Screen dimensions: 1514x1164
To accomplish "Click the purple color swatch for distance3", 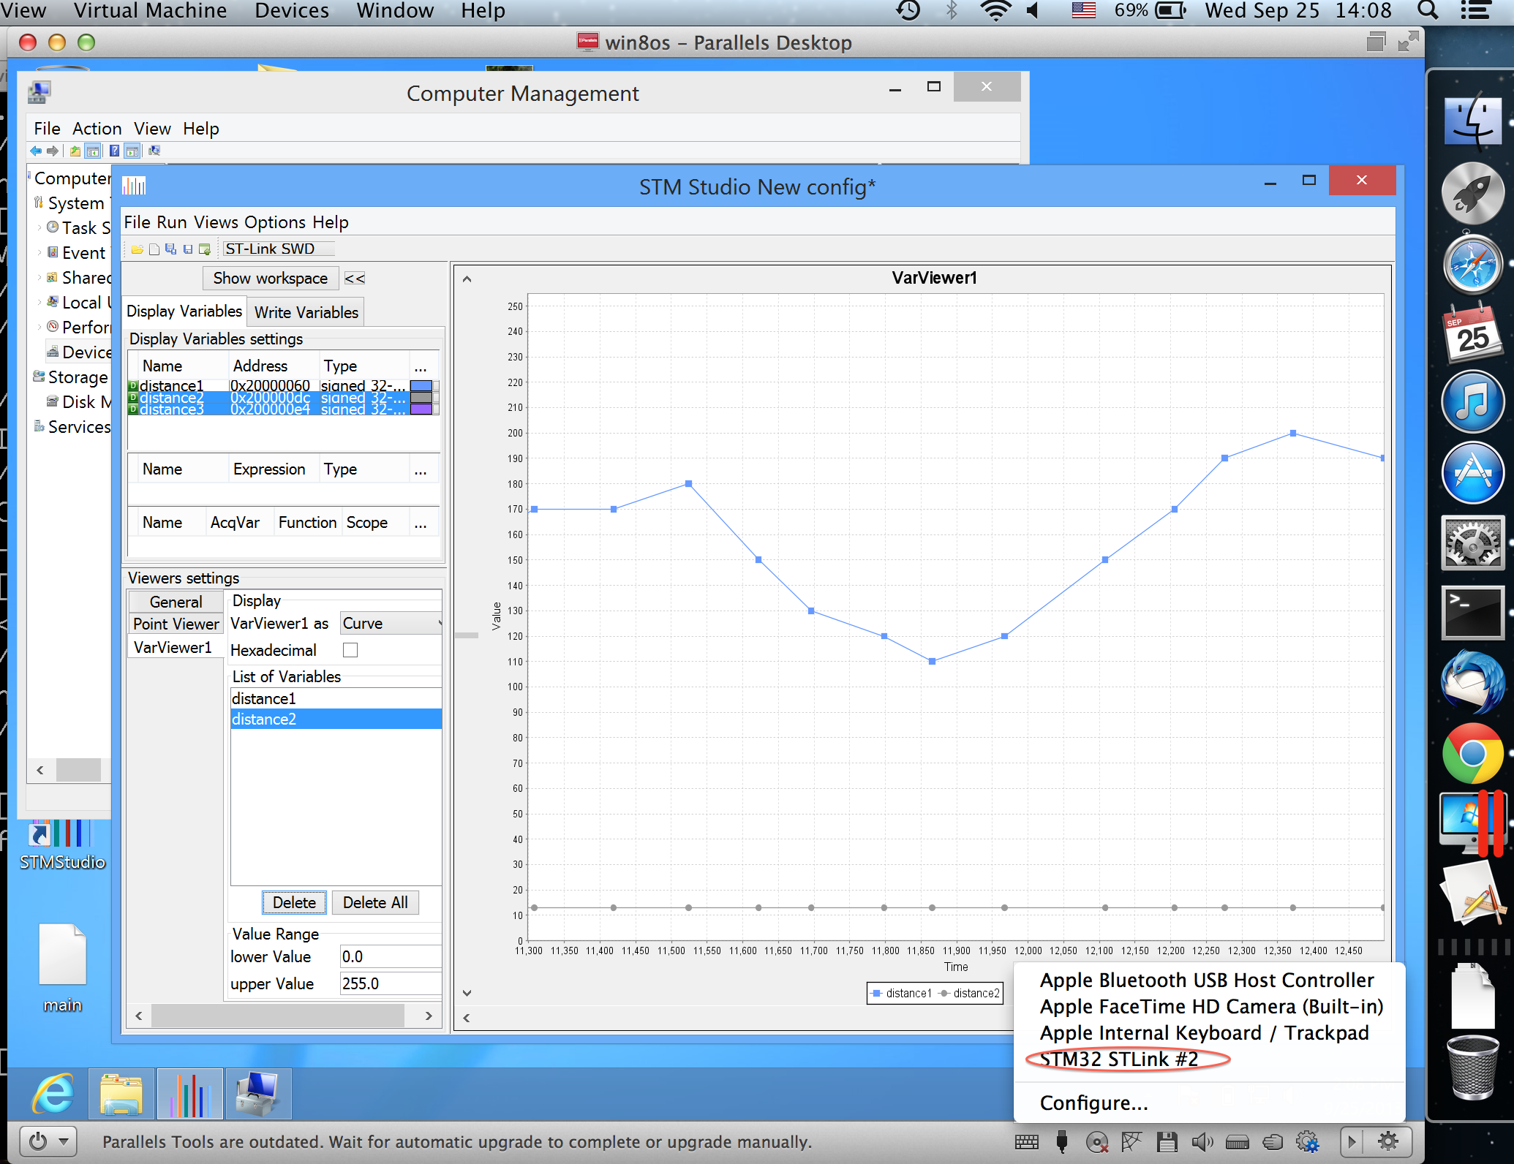I will pyautogui.click(x=421, y=409).
